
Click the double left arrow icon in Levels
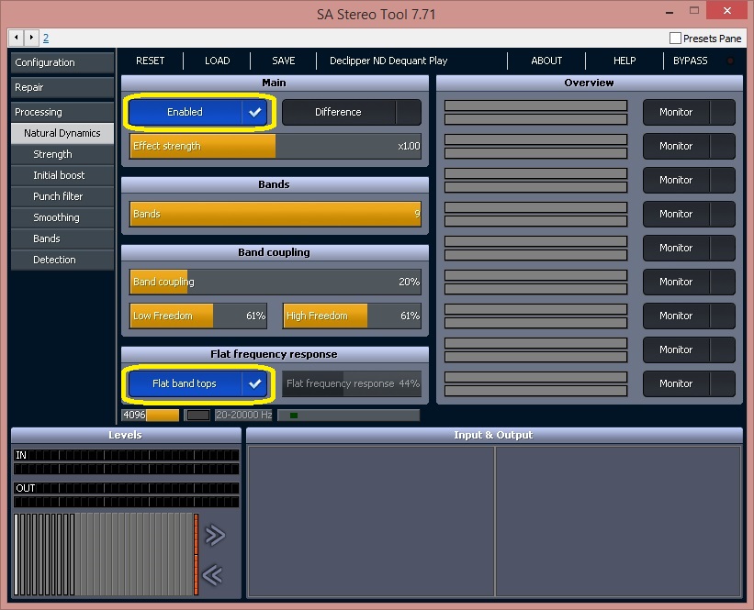pyautogui.click(x=212, y=575)
